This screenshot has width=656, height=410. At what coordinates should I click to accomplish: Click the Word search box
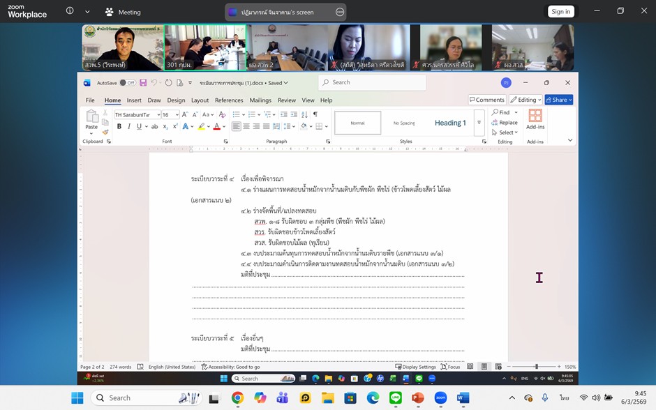coord(372,82)
